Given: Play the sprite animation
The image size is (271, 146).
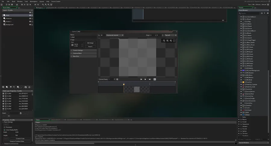Looking at the screenshot, I should pyautogui.click(x=145, y=79).
